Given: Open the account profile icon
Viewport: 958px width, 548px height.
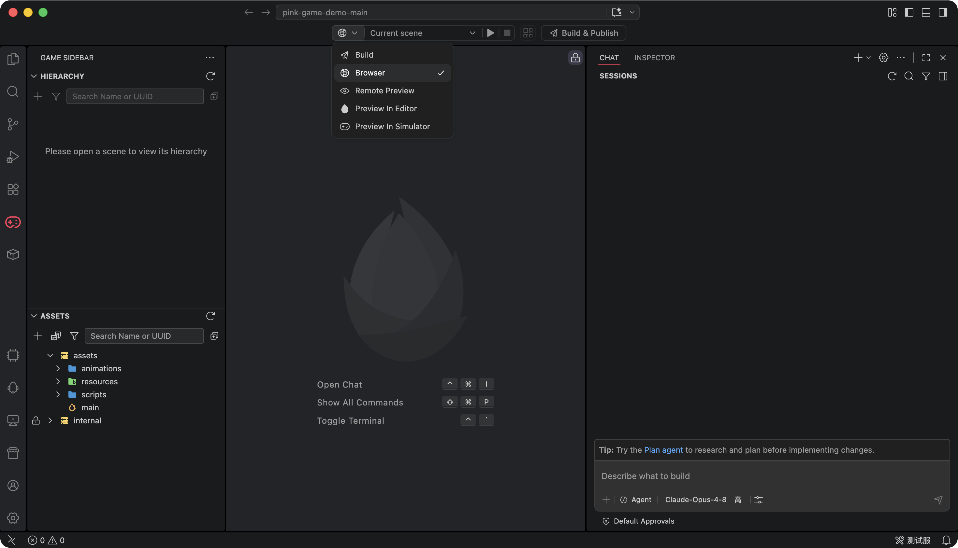Looking at the screenshot, I should click(13, 486).
